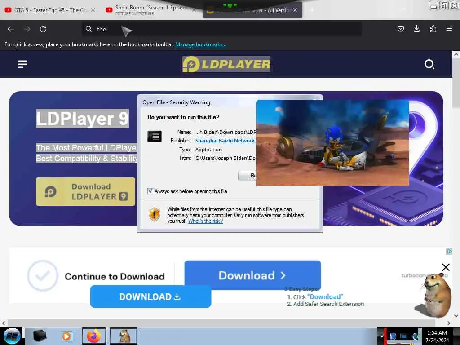Click the page vertical scrollbar up arrow
Image resolution: width=460 pixels, height=345 pixels.
point(456,54)
